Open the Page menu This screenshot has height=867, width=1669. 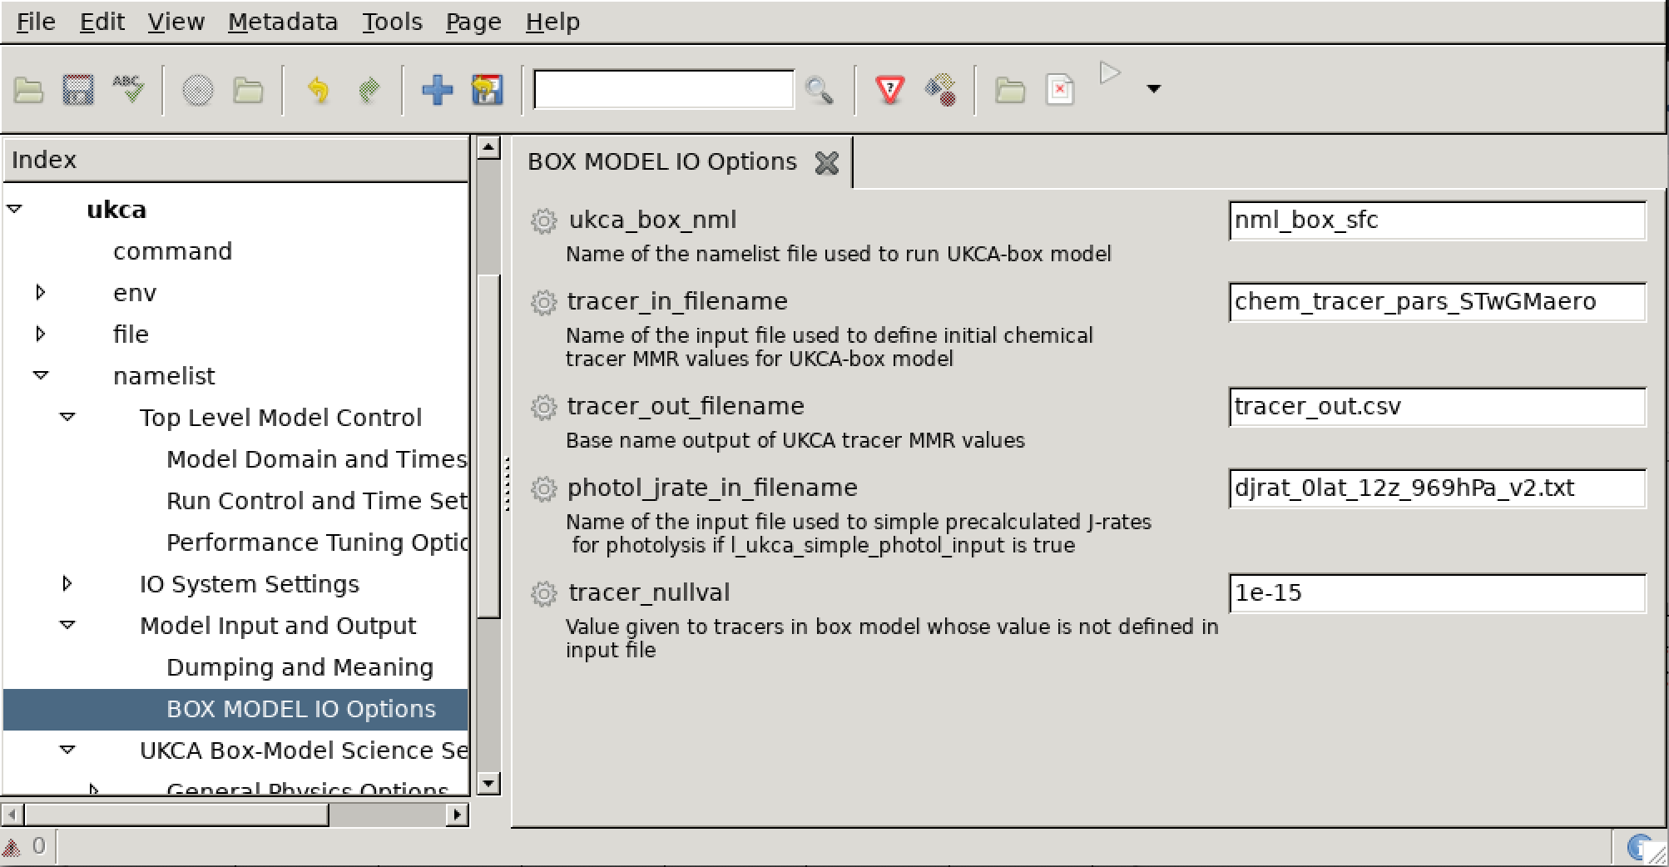473,22
